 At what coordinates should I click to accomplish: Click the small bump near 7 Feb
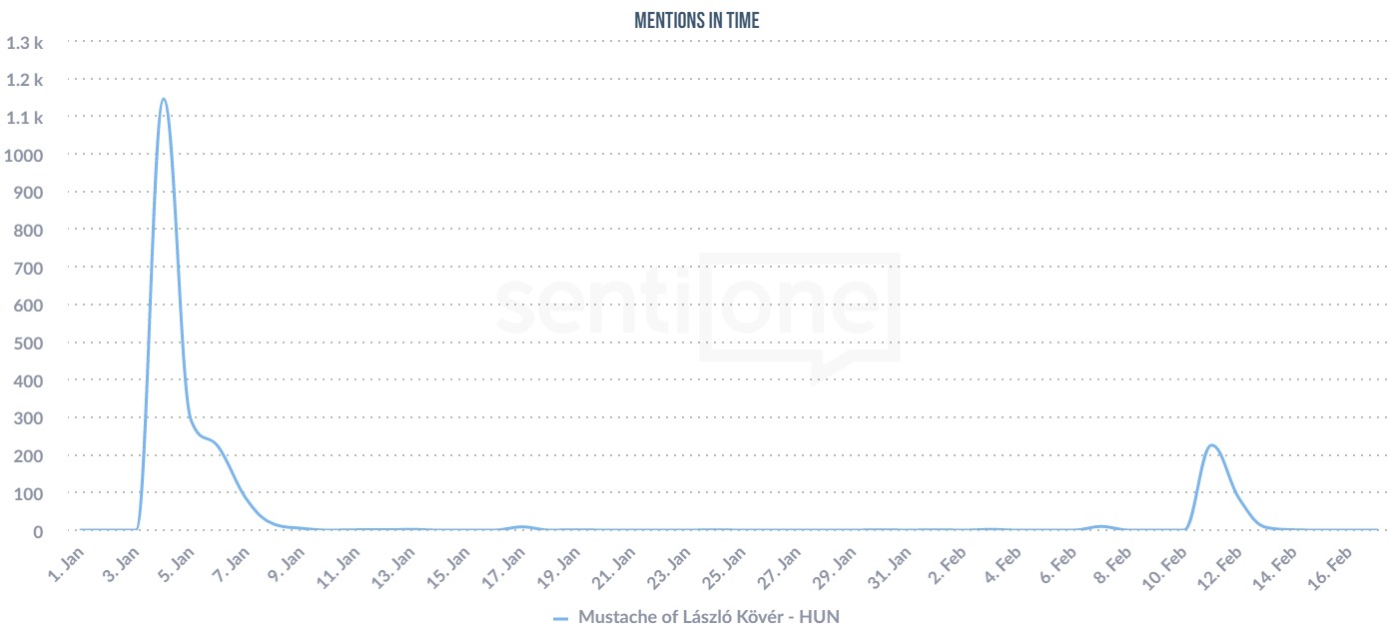coord(1100,526)
